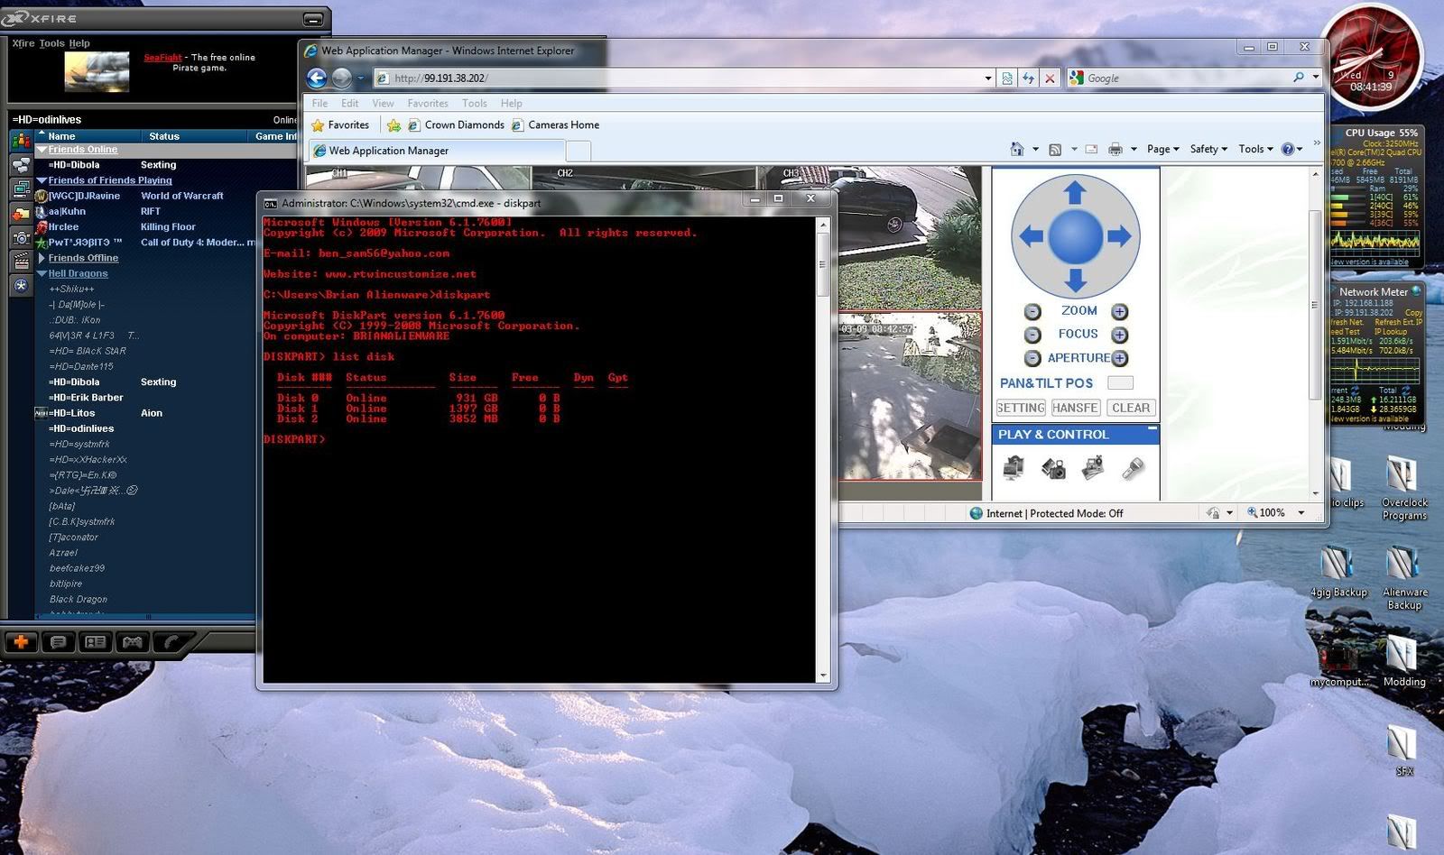The height and width of the screenshot is (855, 1444).
Task: Click the Favorites button in IE
Action: point(340,125)
